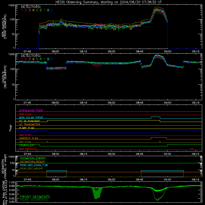
Task: Click detector 1 in the front segments legend
Action: click(x=22, y=10)
